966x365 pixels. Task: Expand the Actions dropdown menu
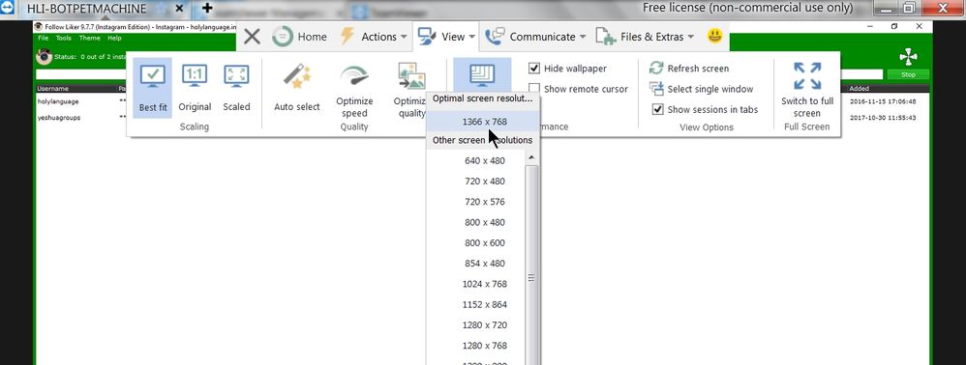pyautogui.click(x=374, y=37)
